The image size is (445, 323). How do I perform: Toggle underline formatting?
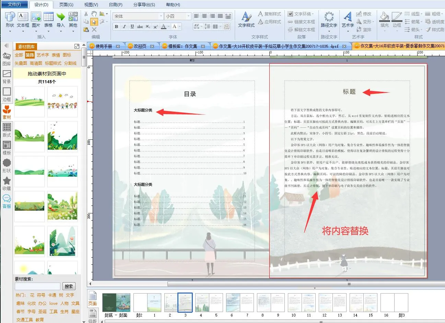[132, 27]
